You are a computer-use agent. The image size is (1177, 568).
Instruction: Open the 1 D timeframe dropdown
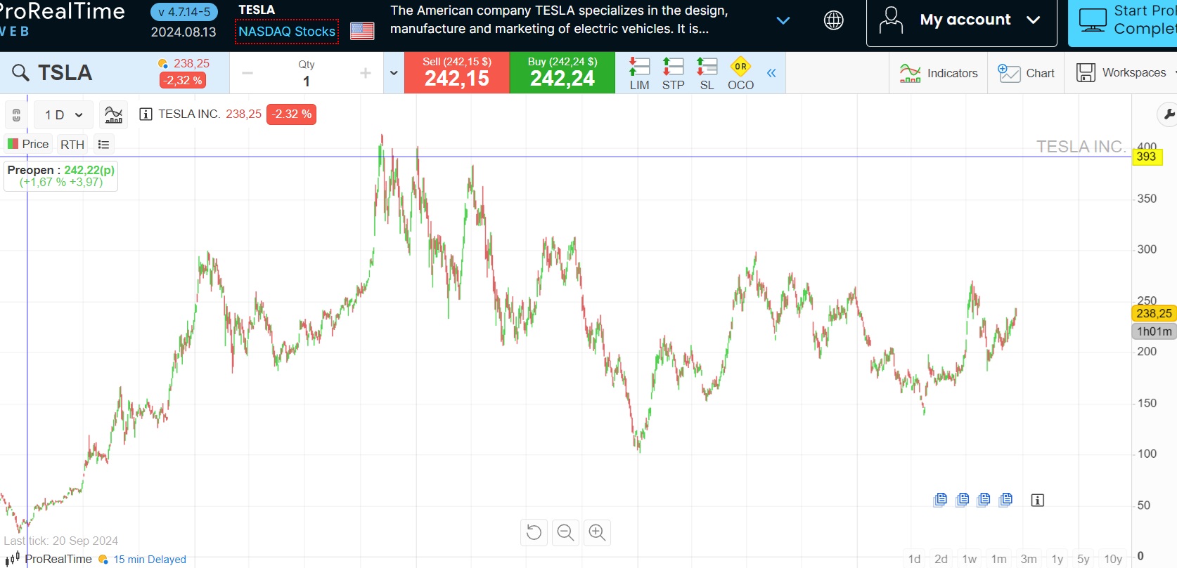[63, 114]
